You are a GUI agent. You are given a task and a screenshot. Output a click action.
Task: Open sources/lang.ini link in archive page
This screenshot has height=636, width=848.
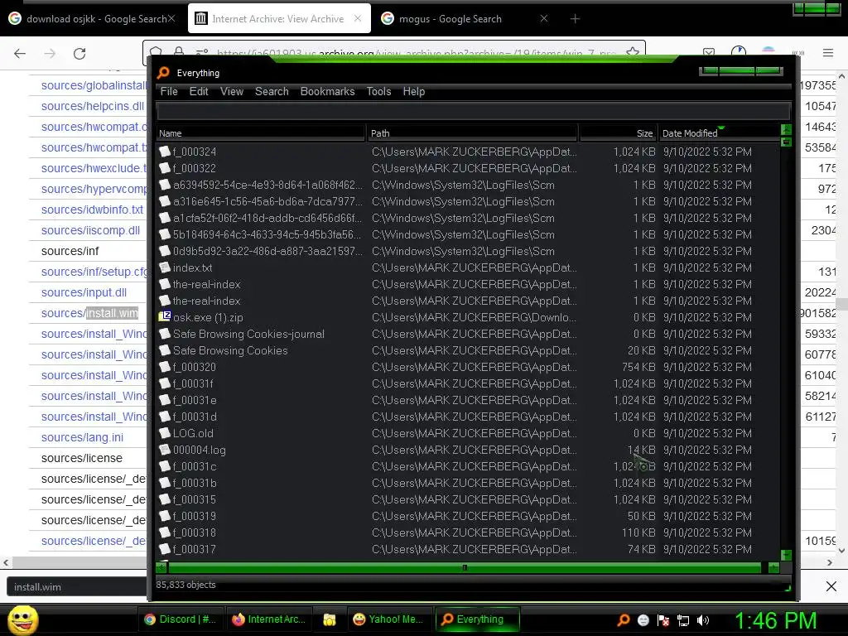coord(82,437)
